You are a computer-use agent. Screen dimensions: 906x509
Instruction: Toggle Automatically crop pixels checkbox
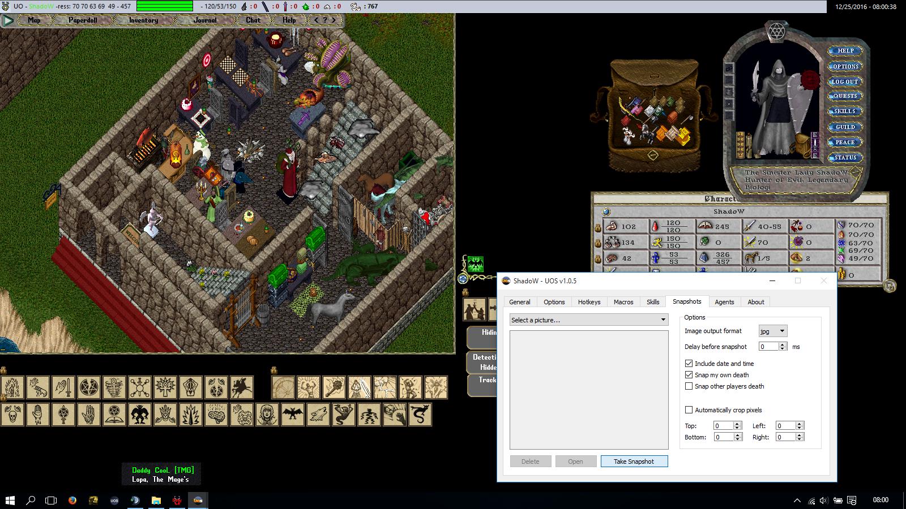point(689,410)
